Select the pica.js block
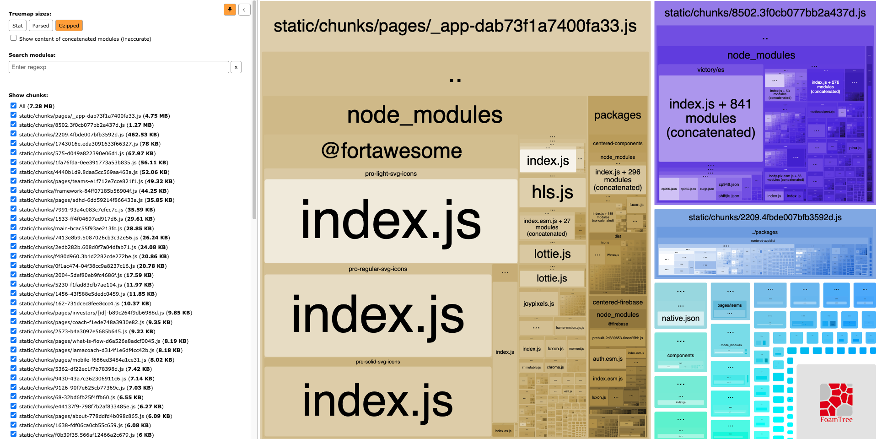Viewport: 877px width, 439px height. 855,148
